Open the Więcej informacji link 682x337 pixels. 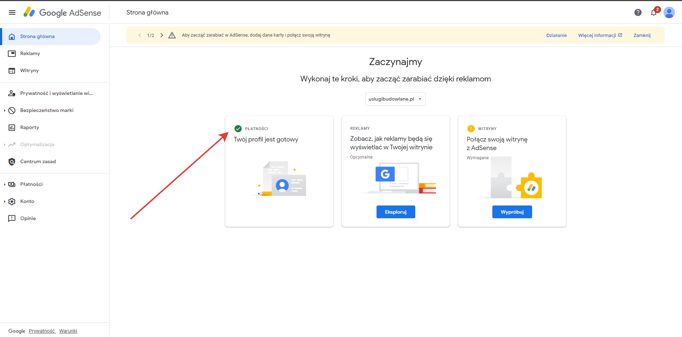[600, 36]
